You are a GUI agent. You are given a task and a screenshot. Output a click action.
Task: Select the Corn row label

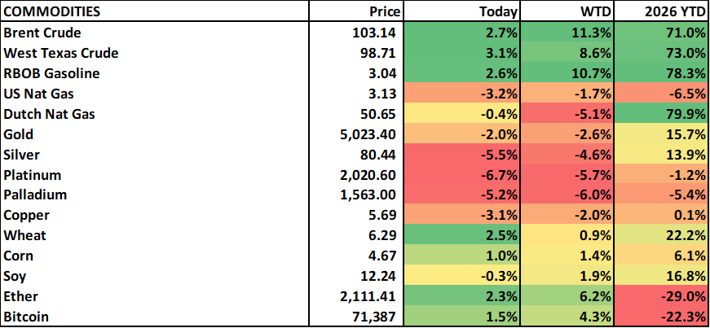point(20,256)
